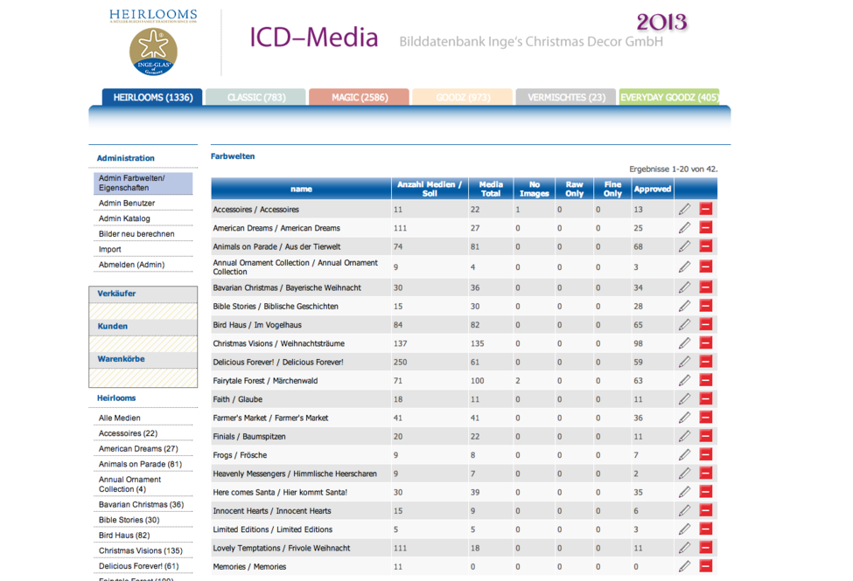Edit the Farmer's Market row

[x=684, y=418]
